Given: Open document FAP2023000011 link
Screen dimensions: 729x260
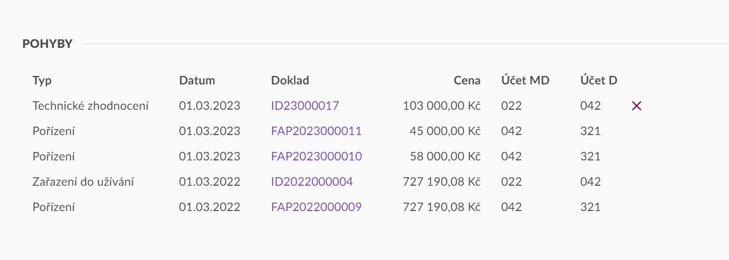Looking at the screenshot, I should [316, 131].
